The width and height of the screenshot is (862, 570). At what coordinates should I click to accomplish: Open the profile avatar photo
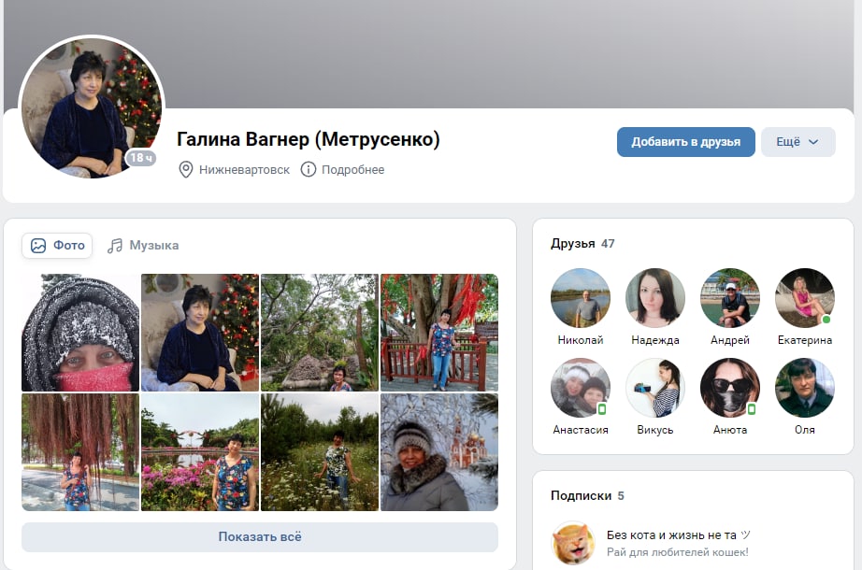92,107
